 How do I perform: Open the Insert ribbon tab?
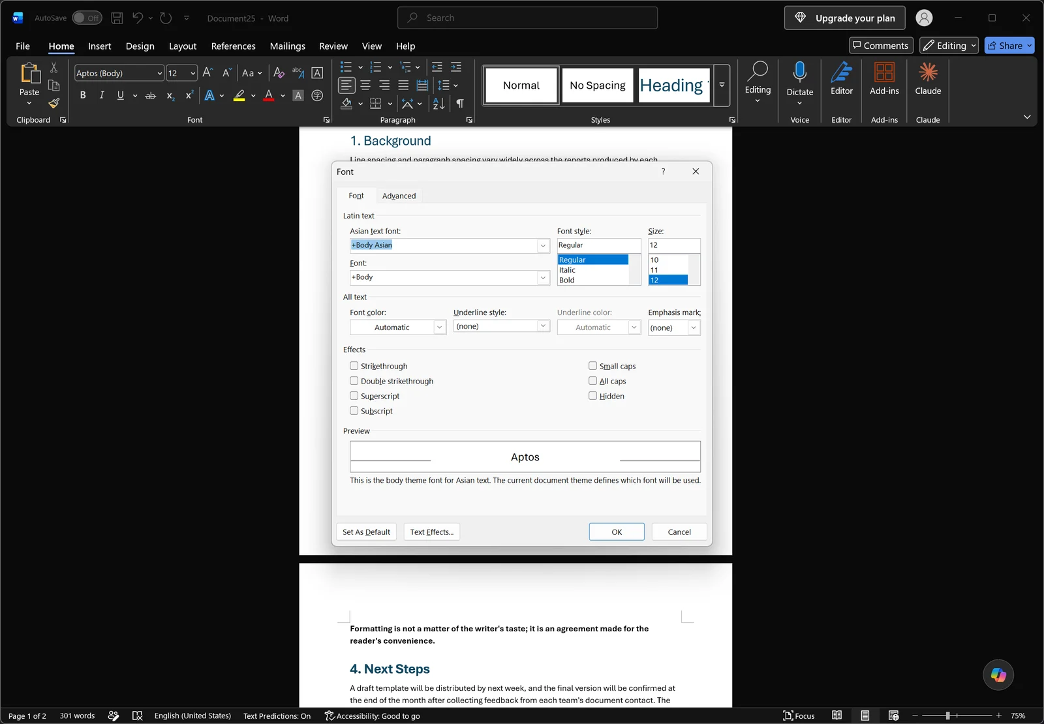[100, 46]
